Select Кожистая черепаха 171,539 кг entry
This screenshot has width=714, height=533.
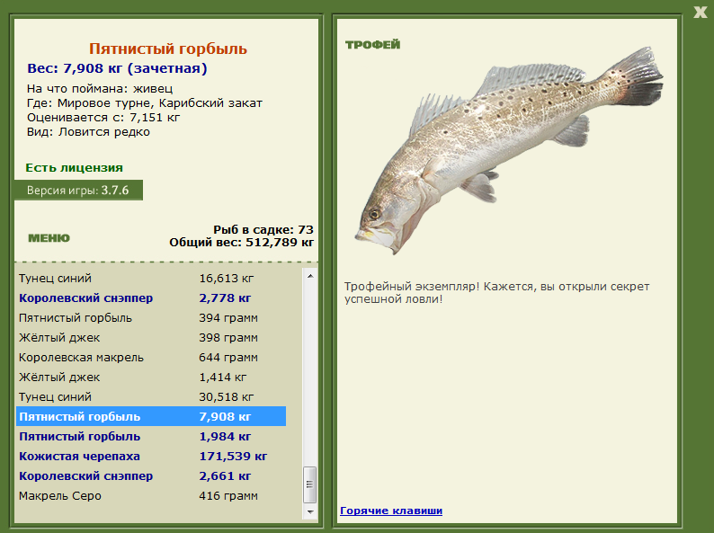coord(151,456)
